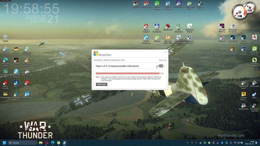The height and width of the screenshot is (146, 260).
Task: Open the Opera browser desktop shortcut
Action: (146, 28)
